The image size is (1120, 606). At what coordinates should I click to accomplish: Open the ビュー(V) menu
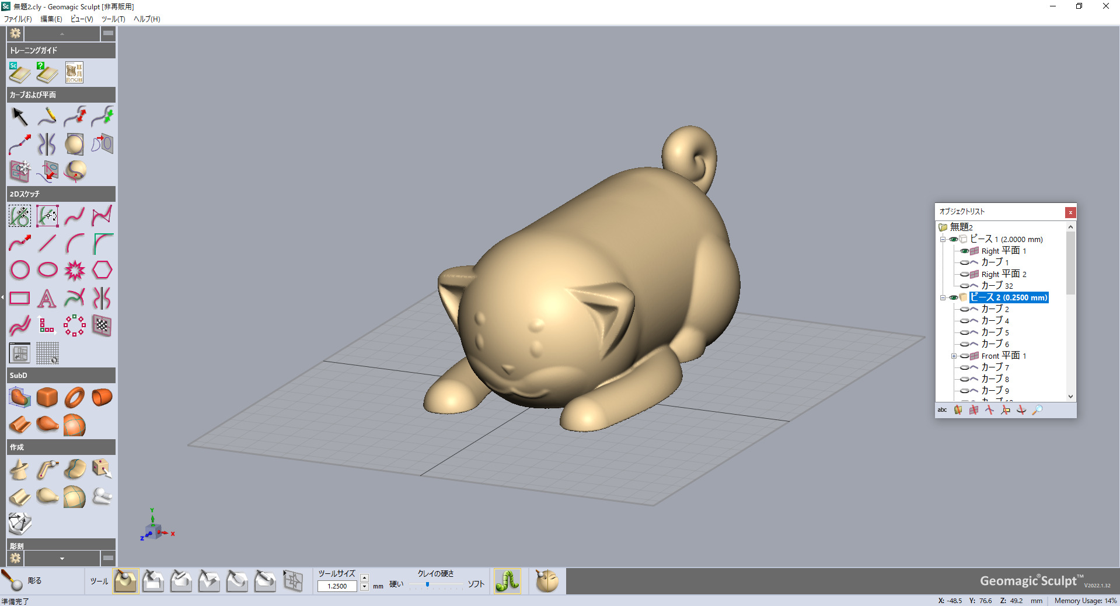coord(82,19)
